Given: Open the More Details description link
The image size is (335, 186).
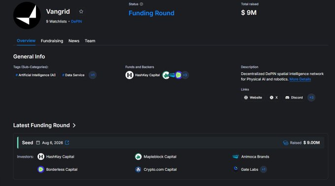Looking at the screenshot, I should 300,79.
